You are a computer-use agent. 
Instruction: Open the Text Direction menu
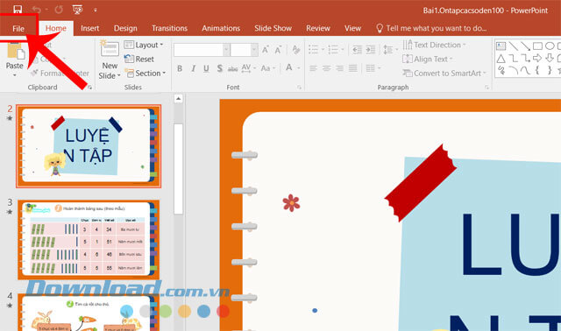point(434,45)
